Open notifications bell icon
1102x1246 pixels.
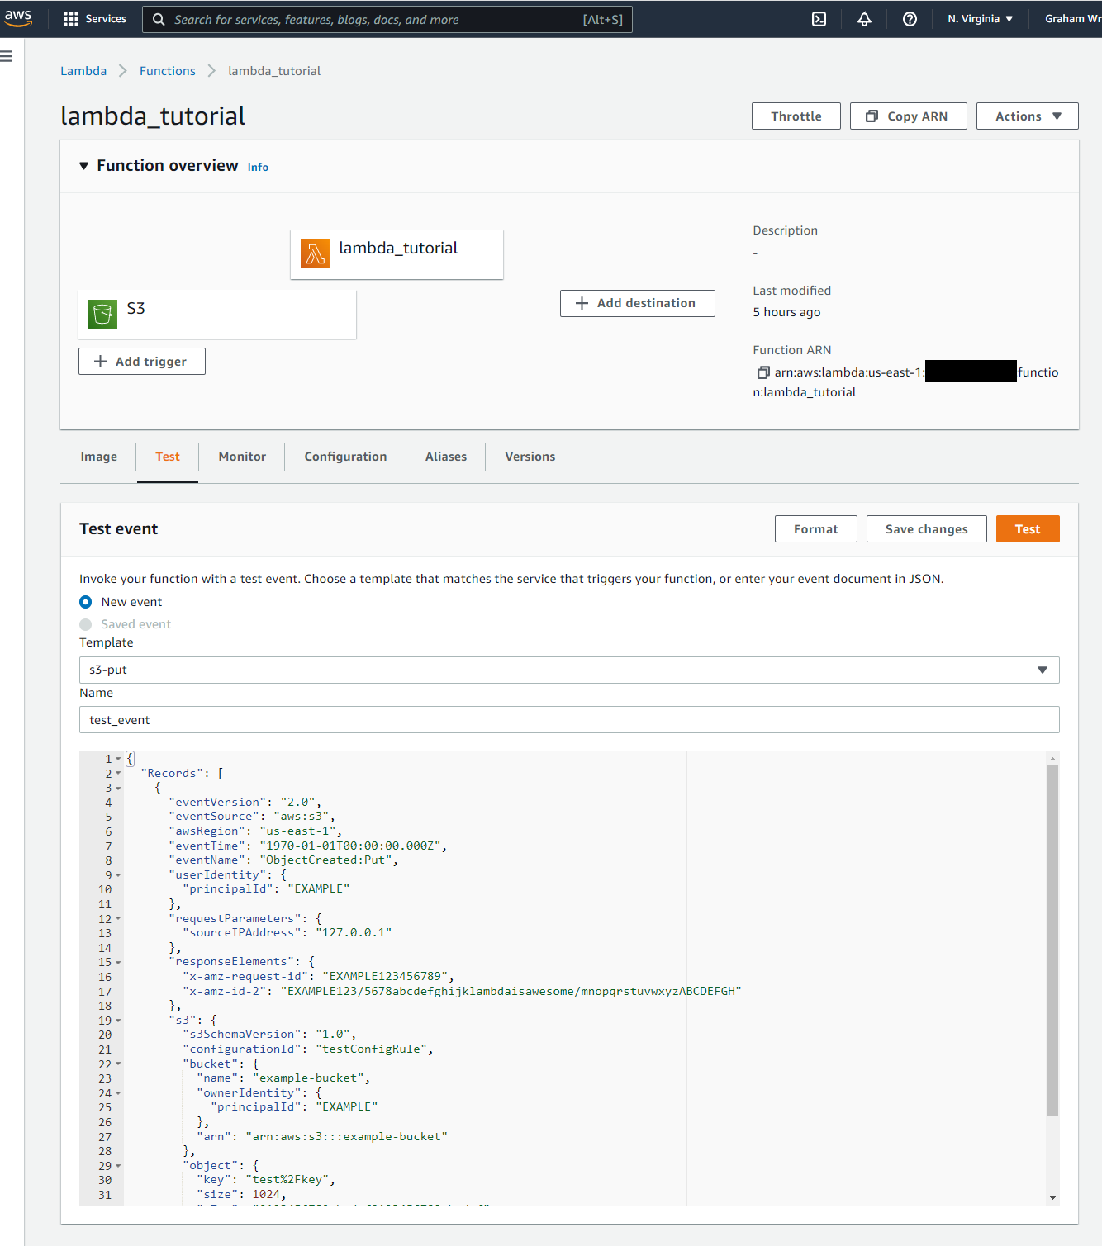tap(864, 19)
